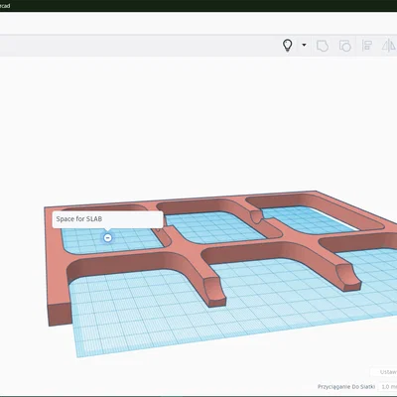Image resolution: width=397 pixels, height=397 pixels.
Task: Open the dropdown arrow beside the light bulb
Action: point(304,45)
